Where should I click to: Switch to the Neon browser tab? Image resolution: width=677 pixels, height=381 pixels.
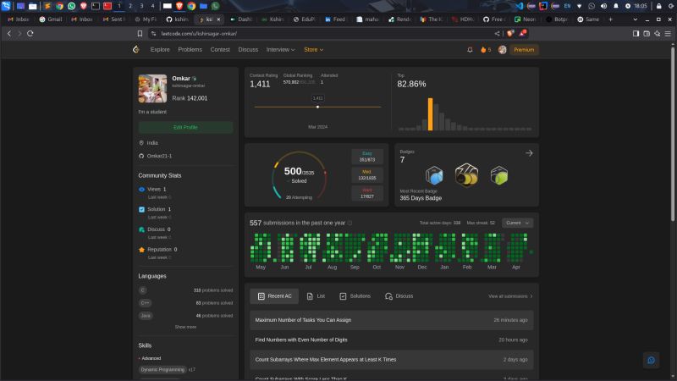coord(526,19)
